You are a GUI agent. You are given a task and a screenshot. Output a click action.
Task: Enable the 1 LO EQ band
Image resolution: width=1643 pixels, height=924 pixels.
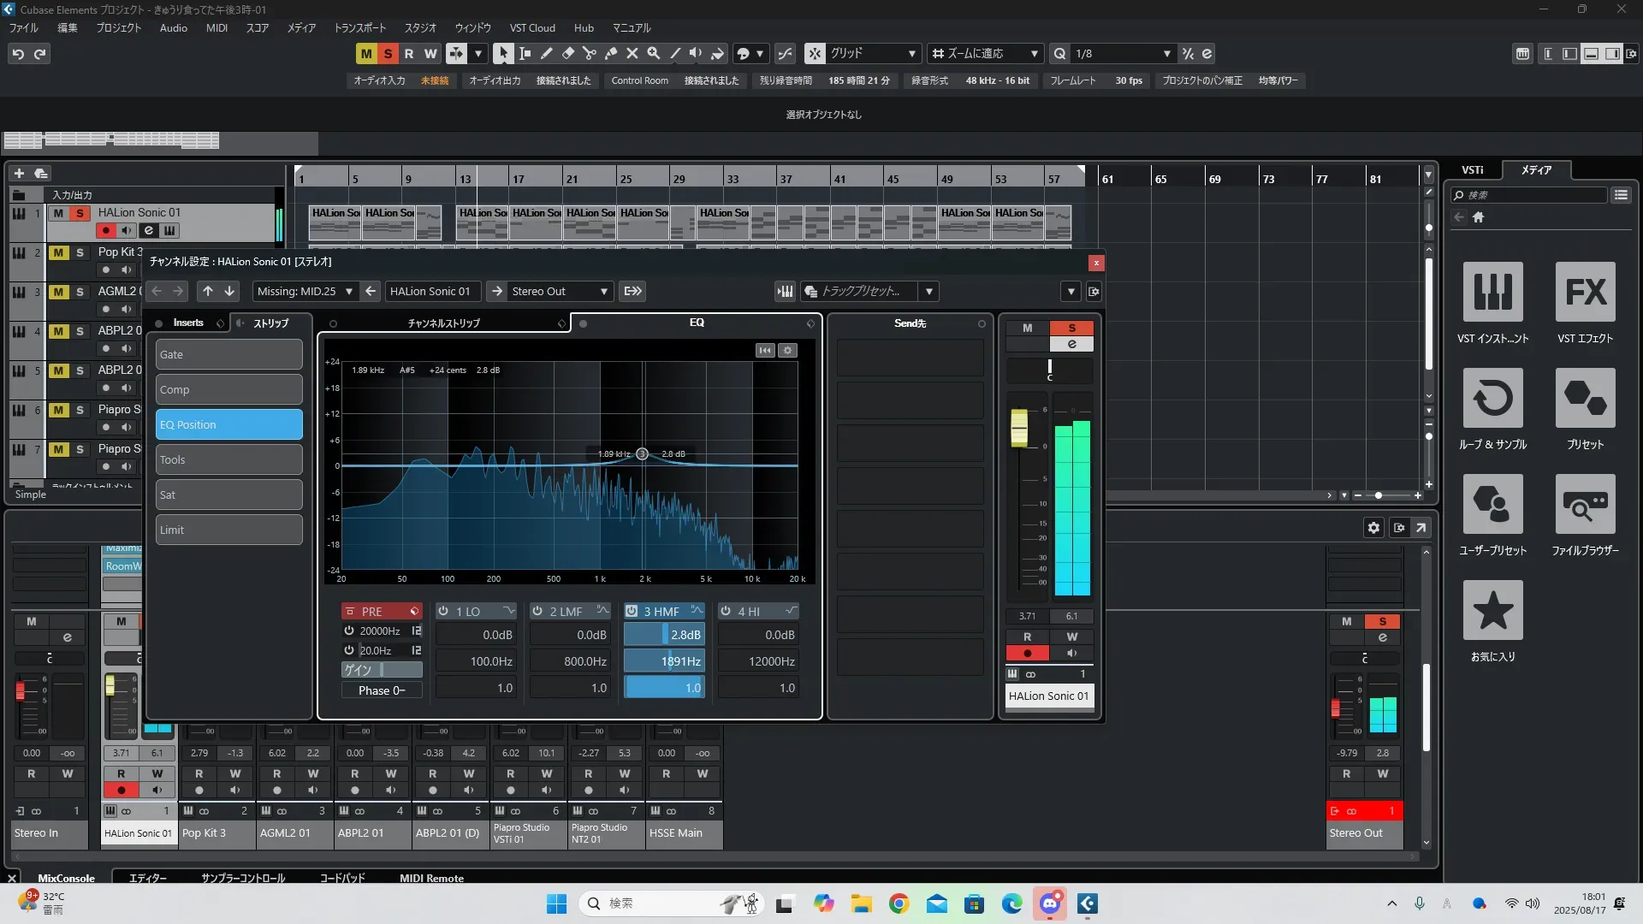(x=443, y=611)
